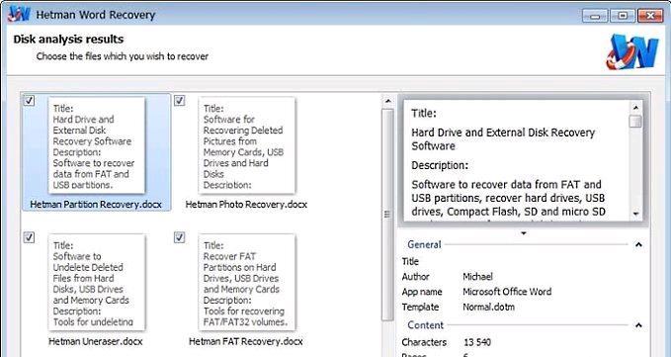Close the Hetman Word Recovery window

coord(650,16)
